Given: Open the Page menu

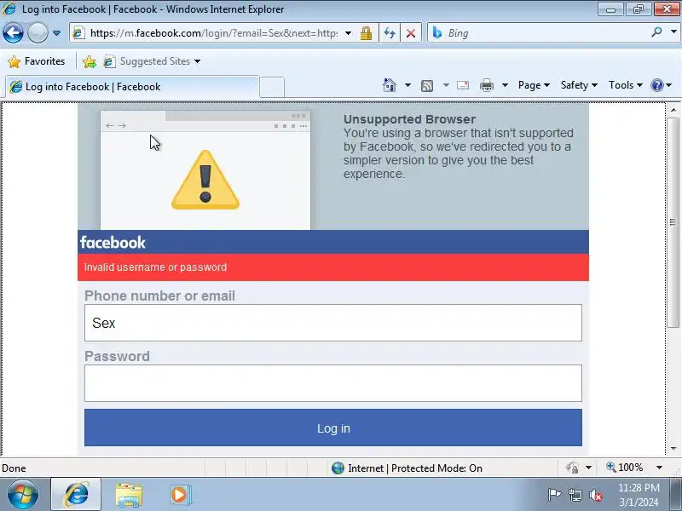Looking at the screenshot, I should coord(534,85).
